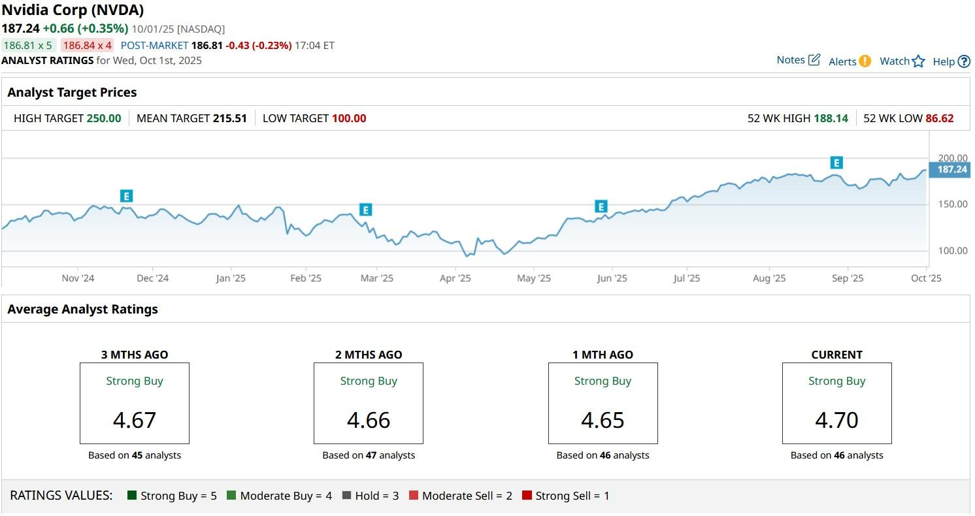Select the 3 MTHS AGO rating box
975x516 pixels.
[135, 403]
